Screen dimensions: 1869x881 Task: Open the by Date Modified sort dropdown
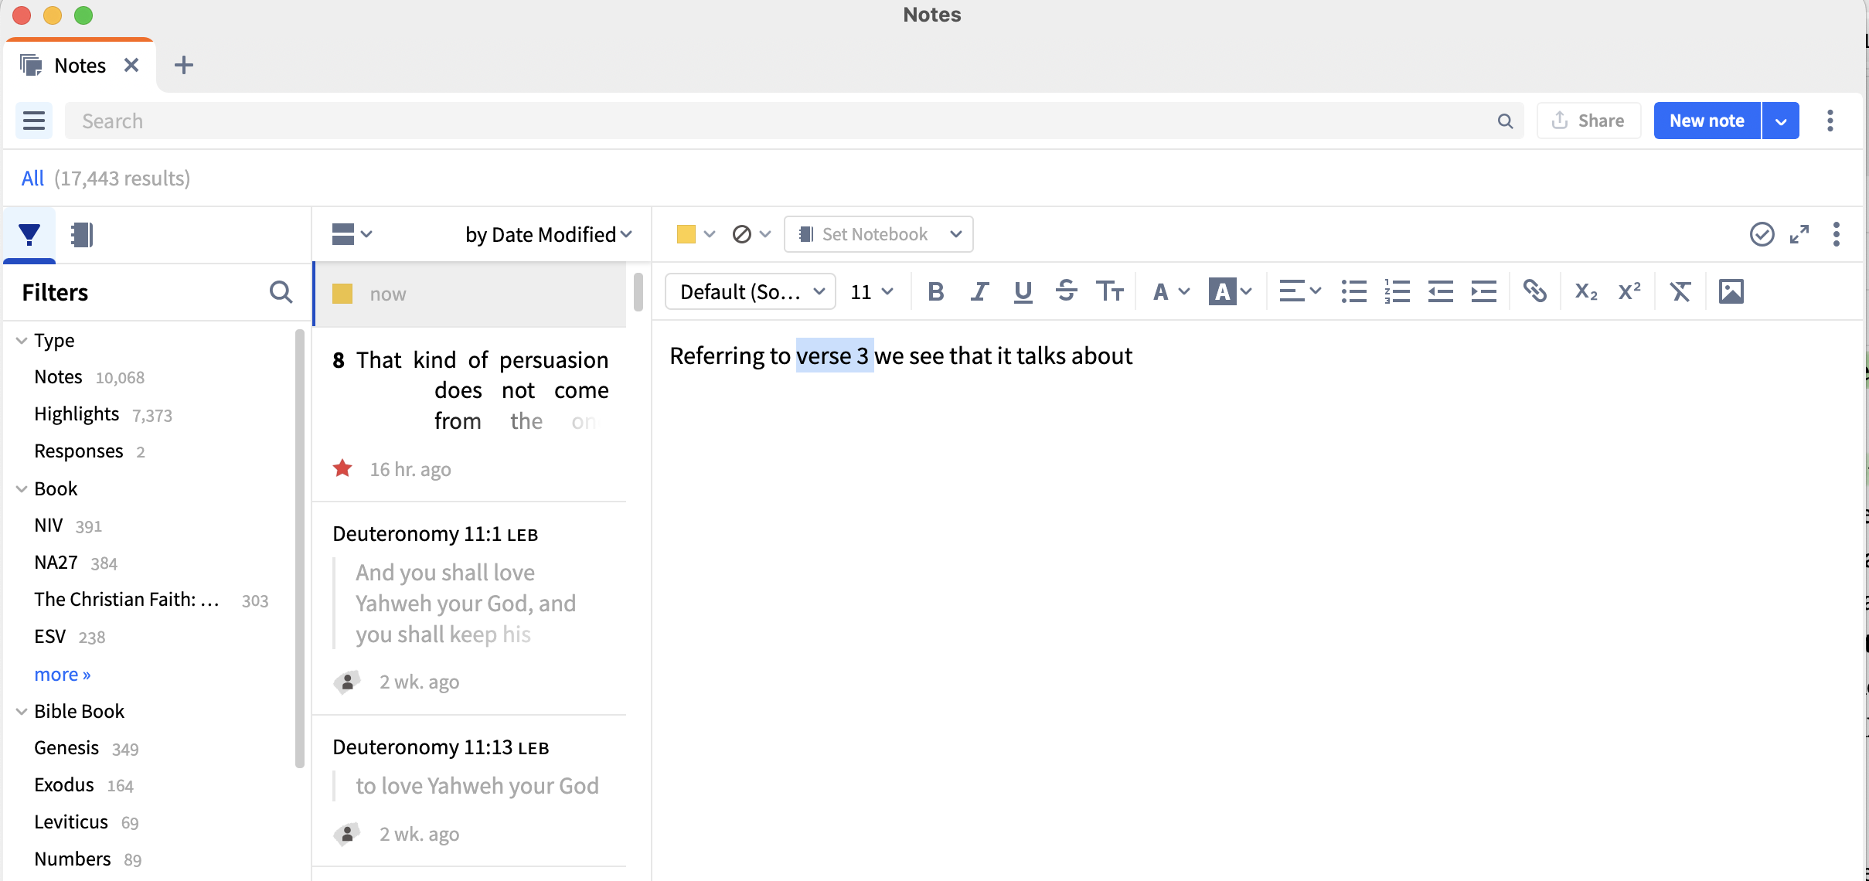tap(548, 234)
